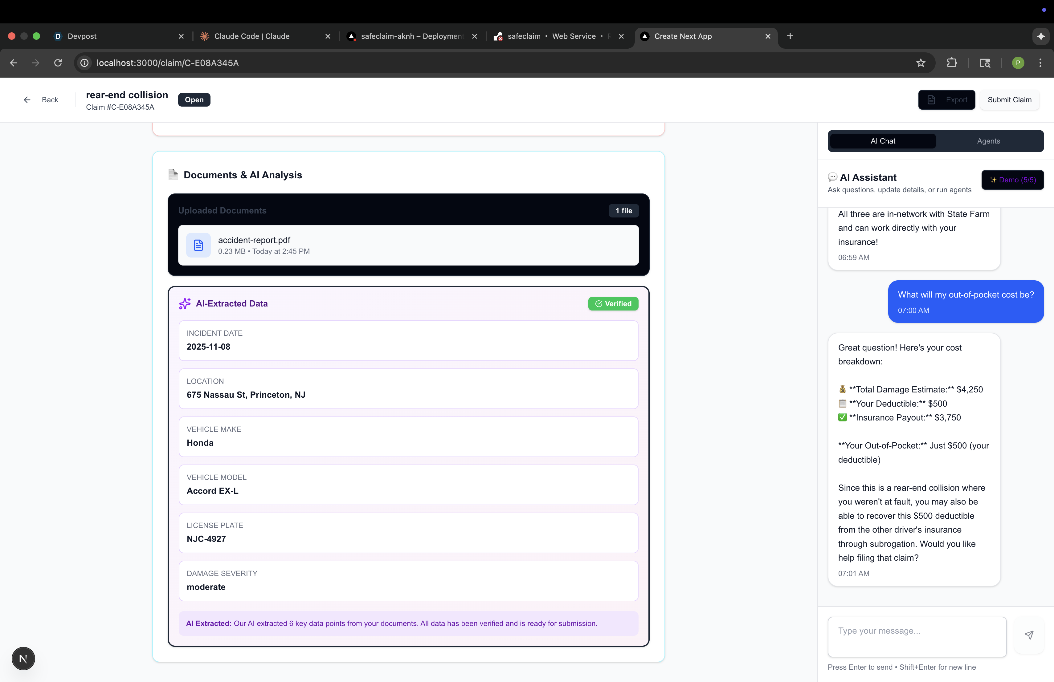The width and height of the screenshot is (1054, 682).
Task: Switch to the Claude Code browser tab
Action: pyautogui.click(x=251, y=36)
